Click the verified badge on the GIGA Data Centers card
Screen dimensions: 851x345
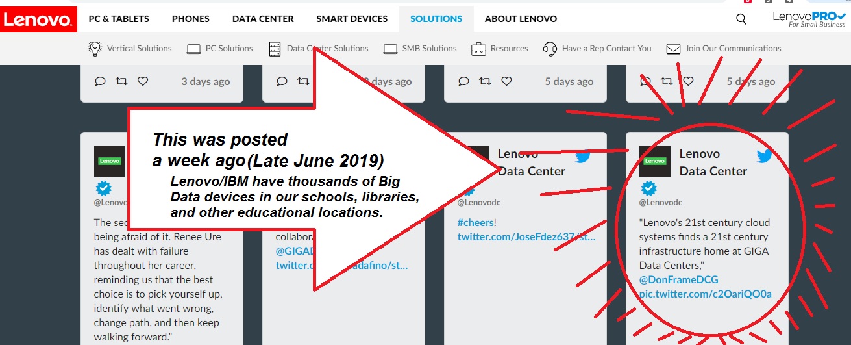coord(647,188)
